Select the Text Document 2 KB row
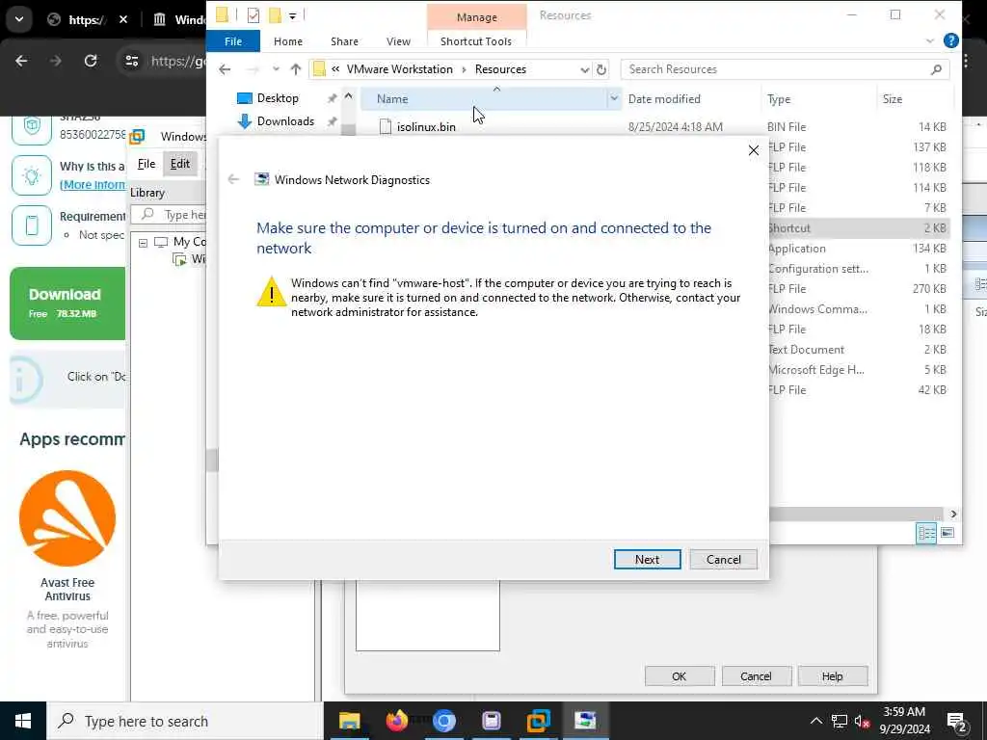 859,349
